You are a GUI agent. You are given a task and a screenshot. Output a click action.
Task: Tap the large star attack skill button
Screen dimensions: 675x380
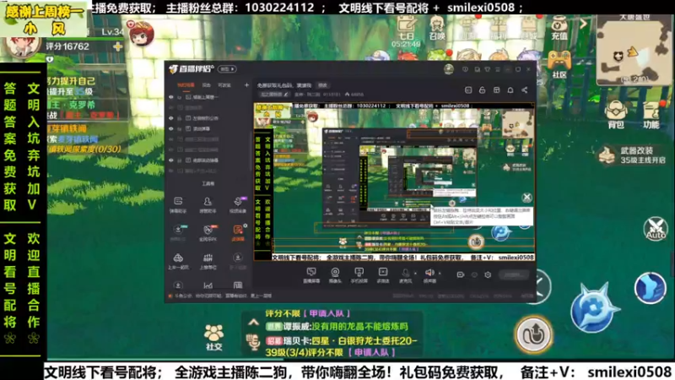point(594,309)
